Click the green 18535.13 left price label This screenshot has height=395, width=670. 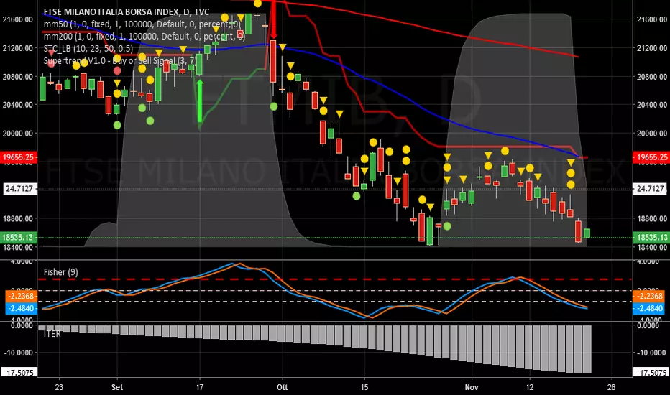[19, 238]
